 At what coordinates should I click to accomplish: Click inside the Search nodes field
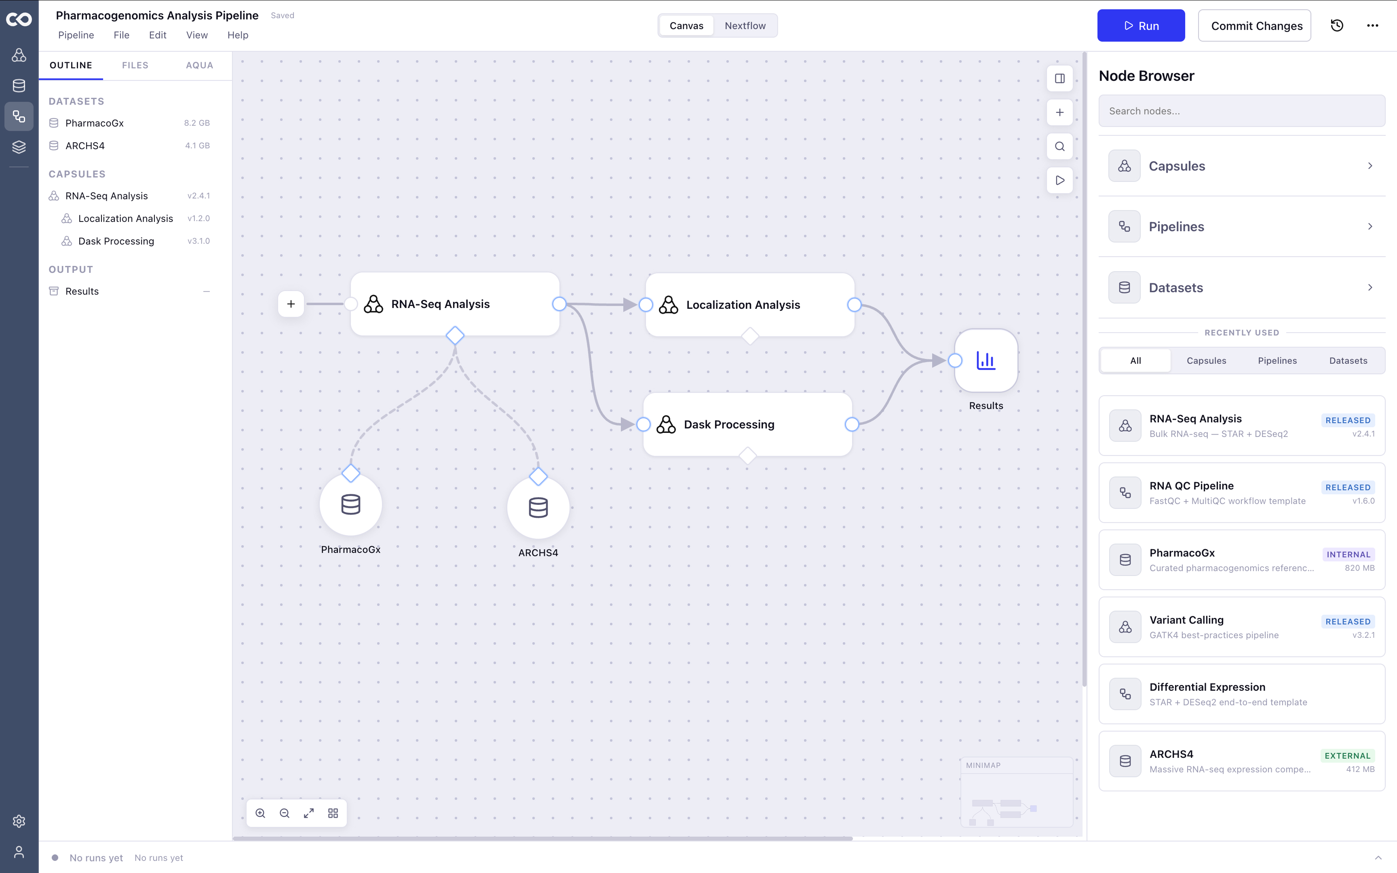1242,111
